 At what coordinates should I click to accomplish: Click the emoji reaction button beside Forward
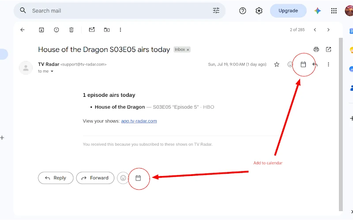point(123,178)
